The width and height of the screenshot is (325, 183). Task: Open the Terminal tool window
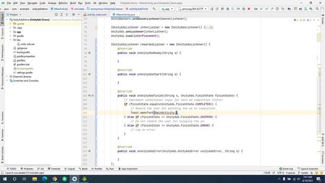[54, 169]
